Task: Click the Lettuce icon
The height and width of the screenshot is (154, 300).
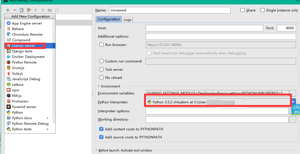Action: [x=9, y=84]
